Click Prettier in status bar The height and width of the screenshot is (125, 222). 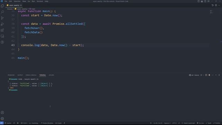click(217, 123)
